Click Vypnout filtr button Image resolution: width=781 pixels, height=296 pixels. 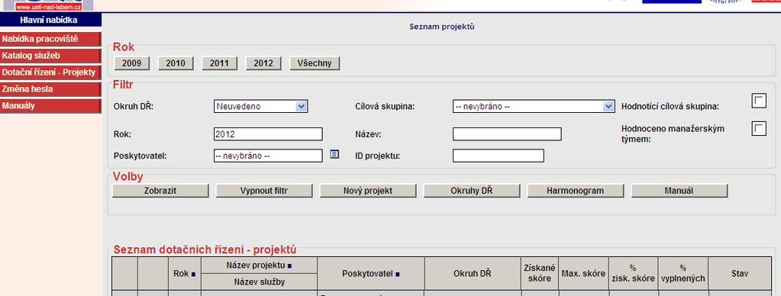(264, 191)
